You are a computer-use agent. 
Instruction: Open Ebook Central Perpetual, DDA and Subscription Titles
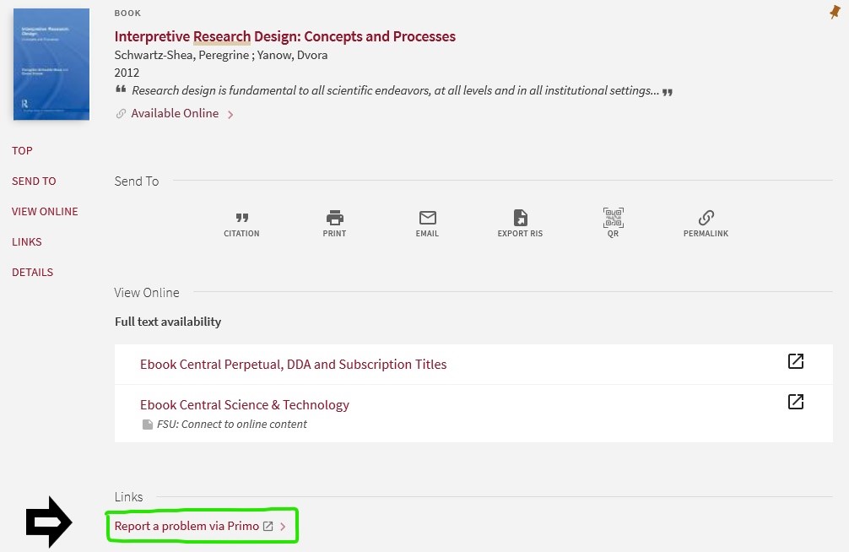pyautogui.click(x=294, y=364)
